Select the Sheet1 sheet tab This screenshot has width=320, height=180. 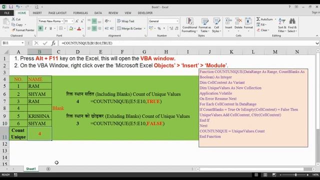[31, 169]
